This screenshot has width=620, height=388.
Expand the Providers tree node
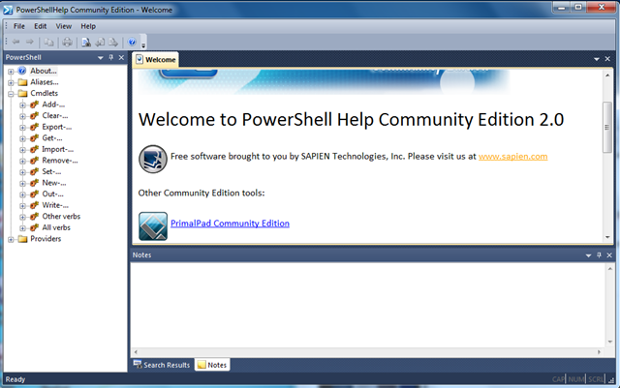11,239
